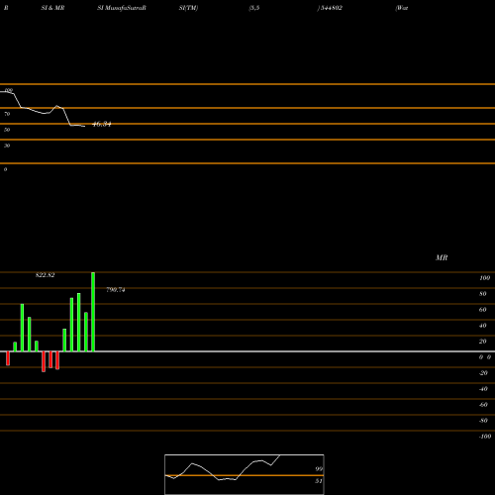Click the 799.74 price label

(x=116, y=290)
